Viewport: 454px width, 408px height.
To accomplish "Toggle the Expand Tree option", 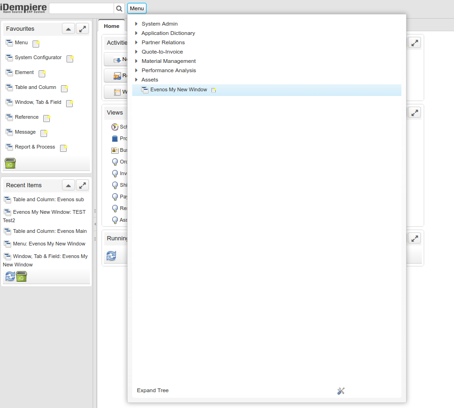I will pyautogui.click(x=153, y=390).
